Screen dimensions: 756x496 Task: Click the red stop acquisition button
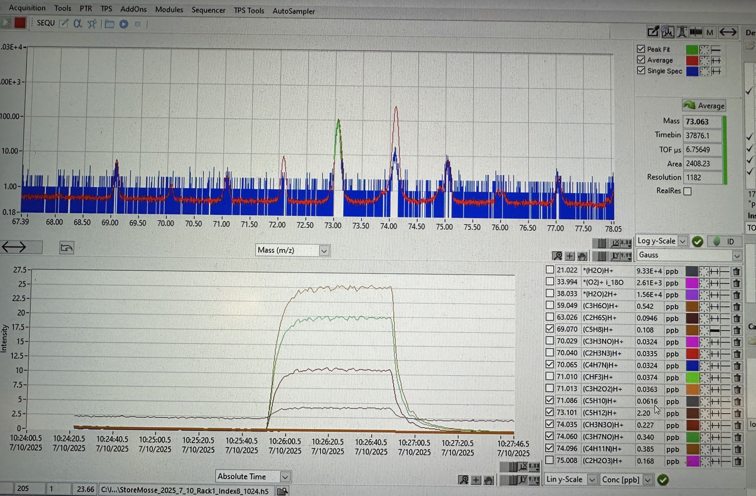(x=20, y=23)
